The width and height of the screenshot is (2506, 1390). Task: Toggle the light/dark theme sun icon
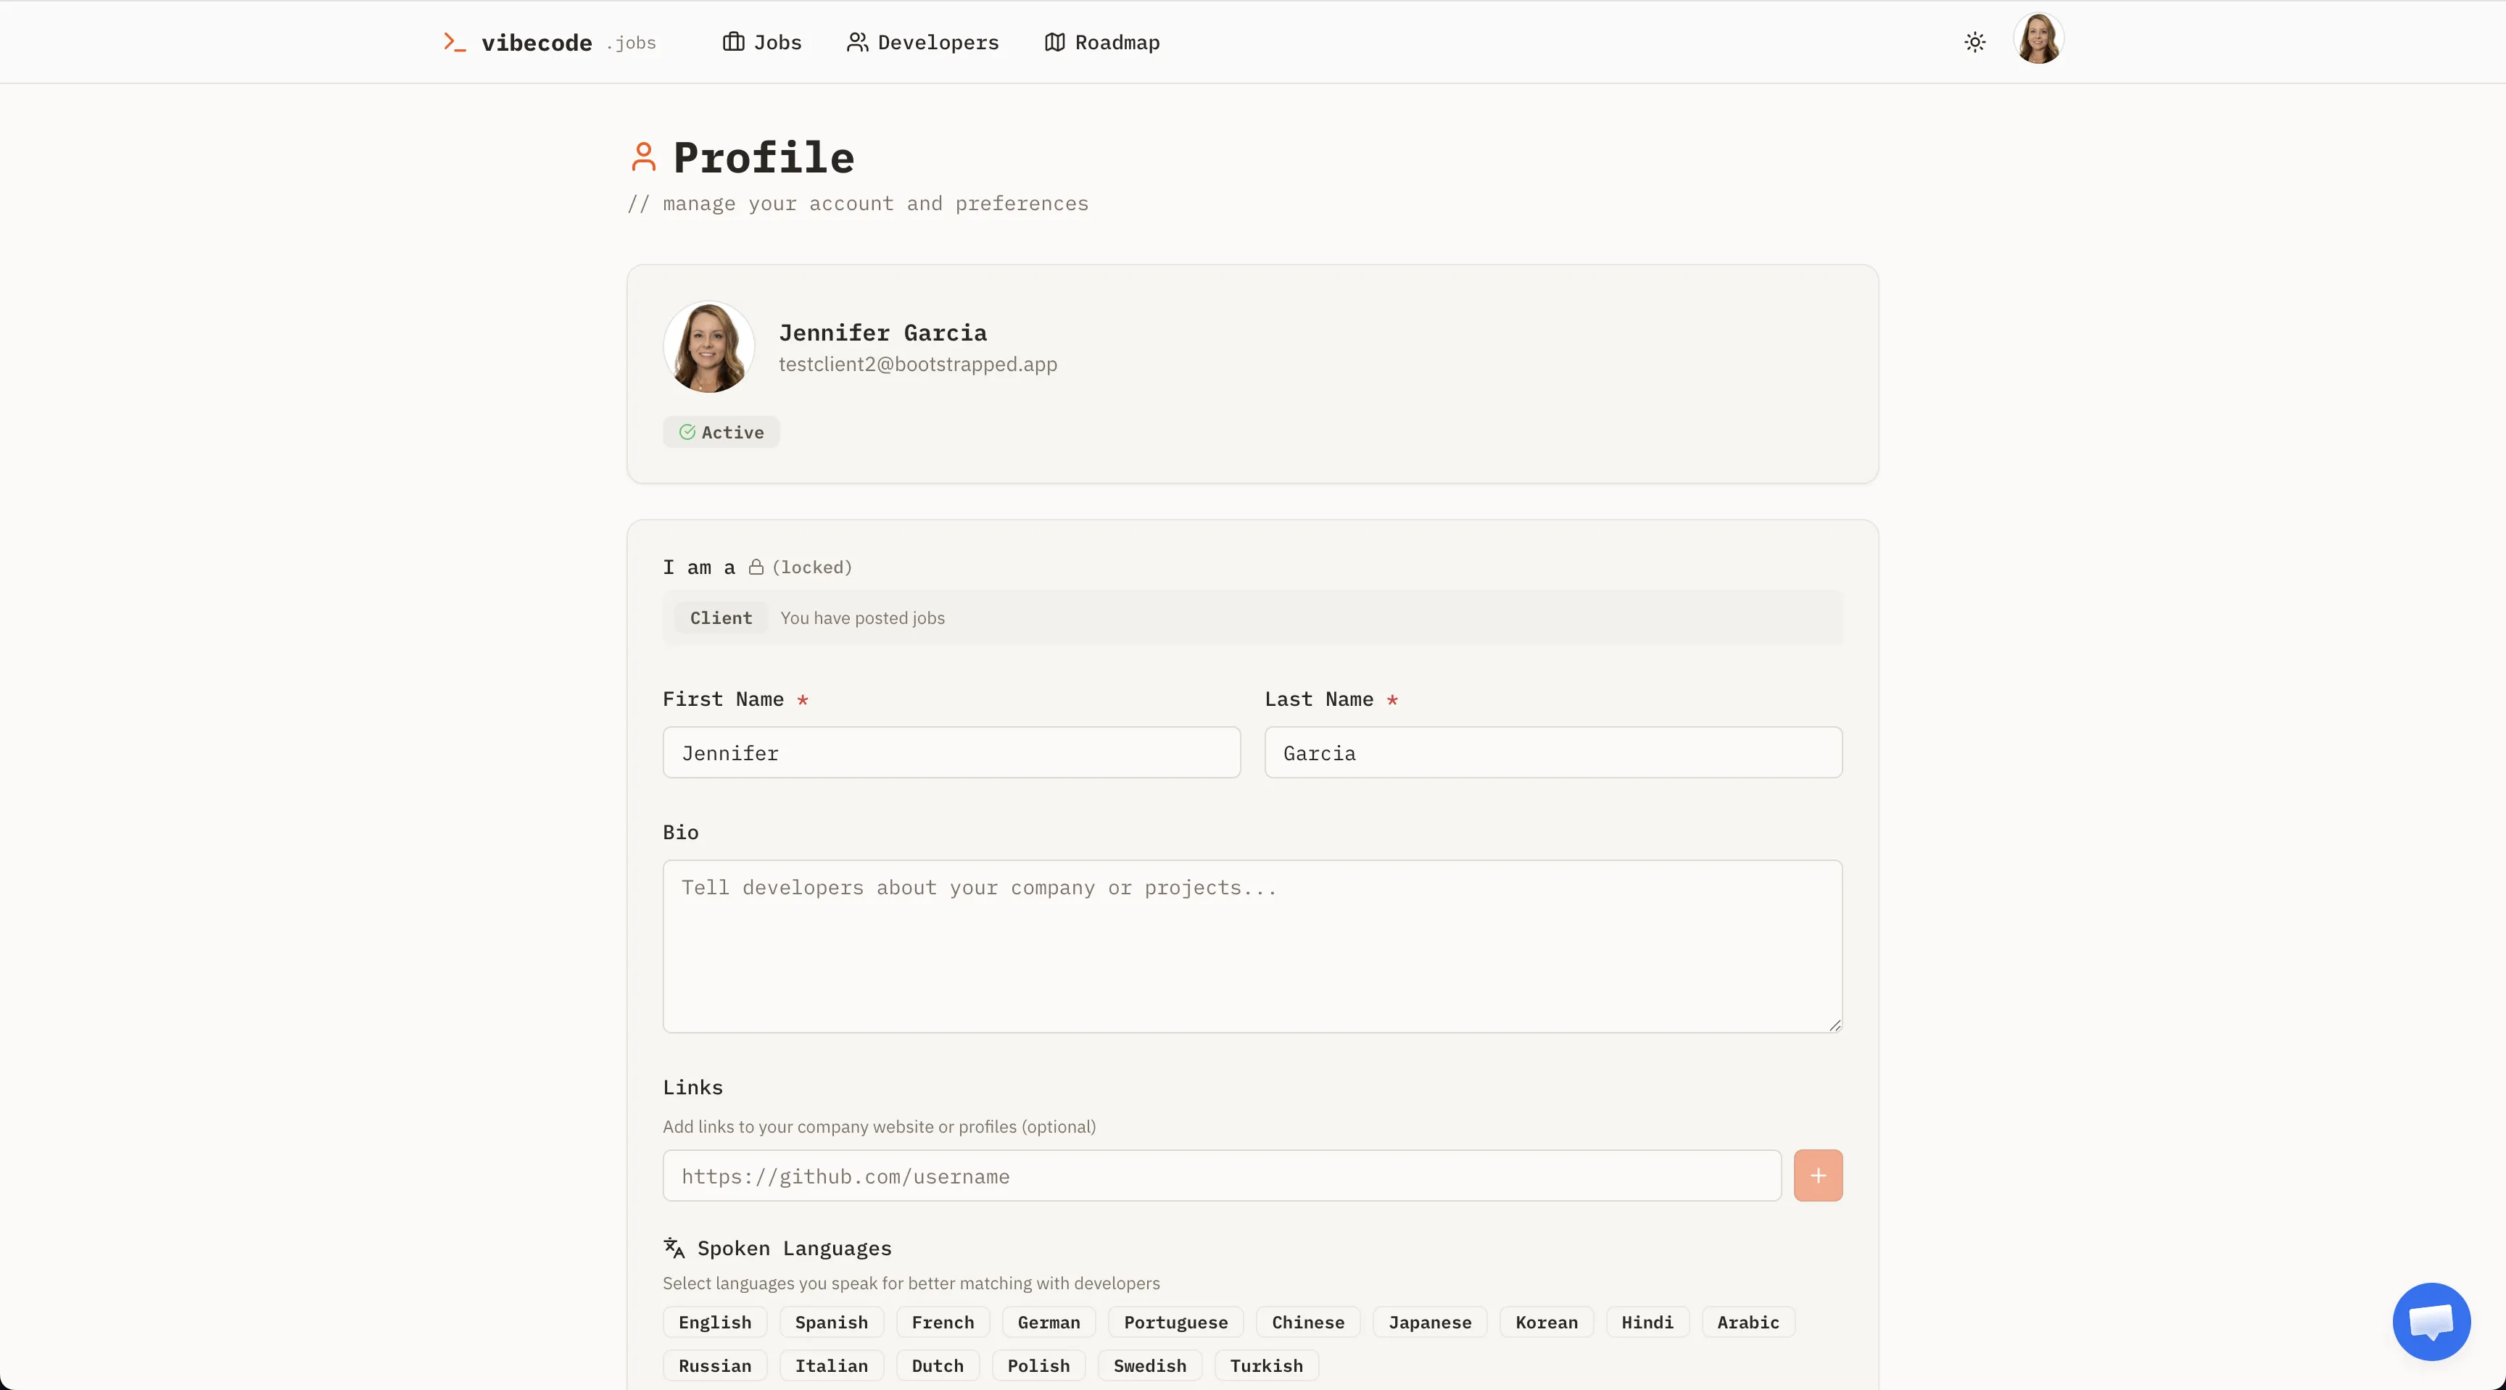(1974, 42)
